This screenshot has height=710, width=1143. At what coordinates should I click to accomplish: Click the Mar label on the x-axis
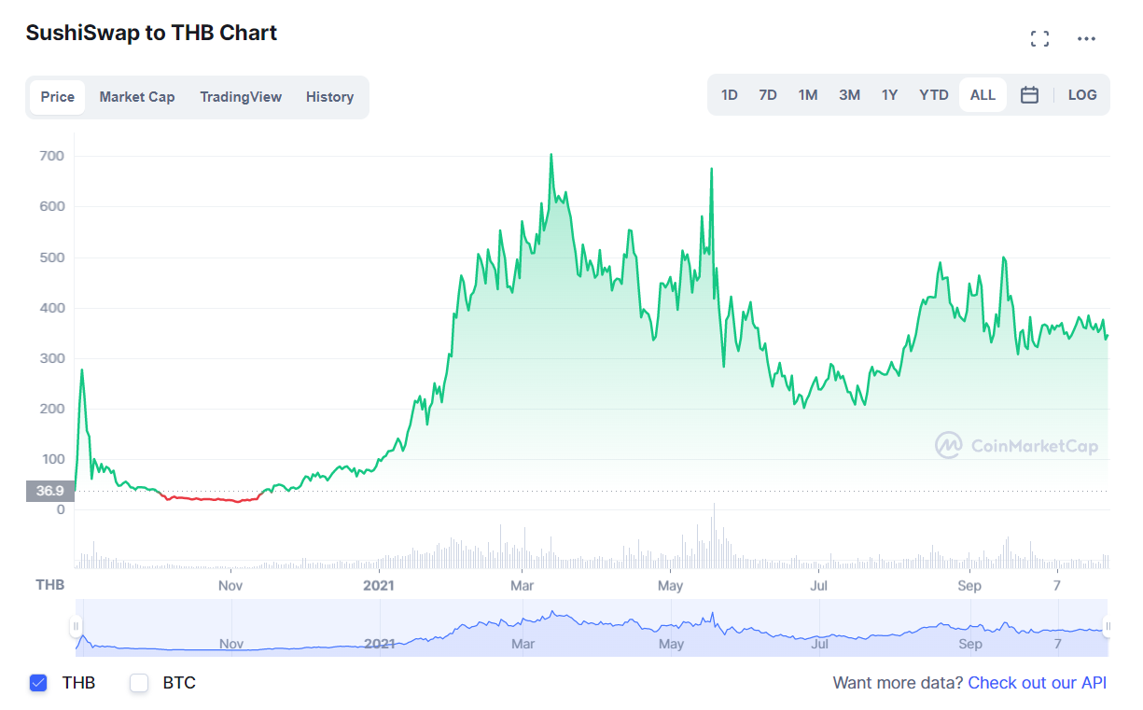[x=522, y=586]
